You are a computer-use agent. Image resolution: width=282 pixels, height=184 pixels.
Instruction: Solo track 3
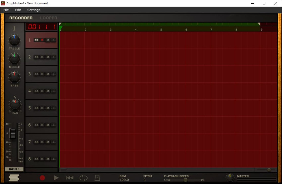(53, 74)
